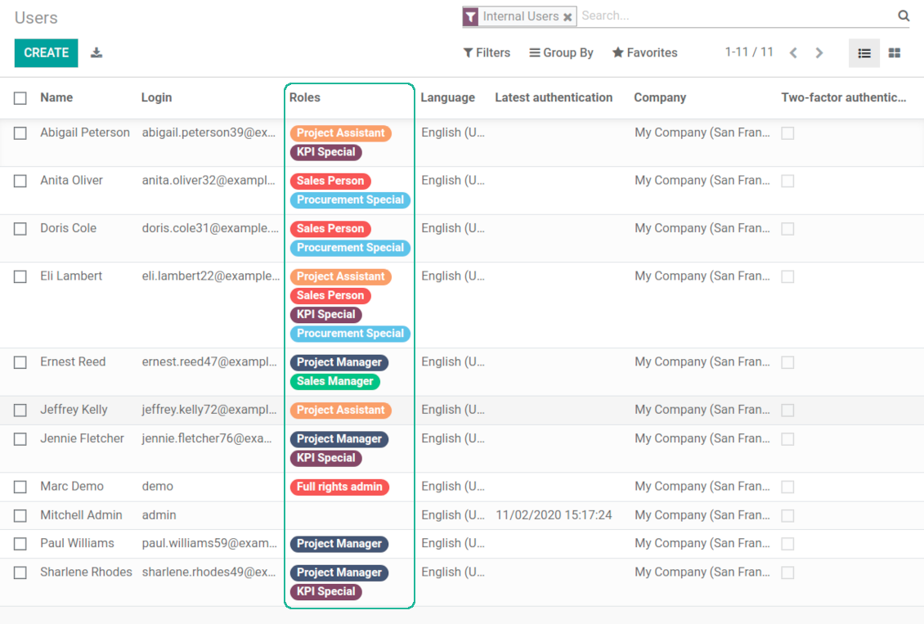924x624 pixels.
Task: Click the export download icon
Action: click(x=96, y=53)
